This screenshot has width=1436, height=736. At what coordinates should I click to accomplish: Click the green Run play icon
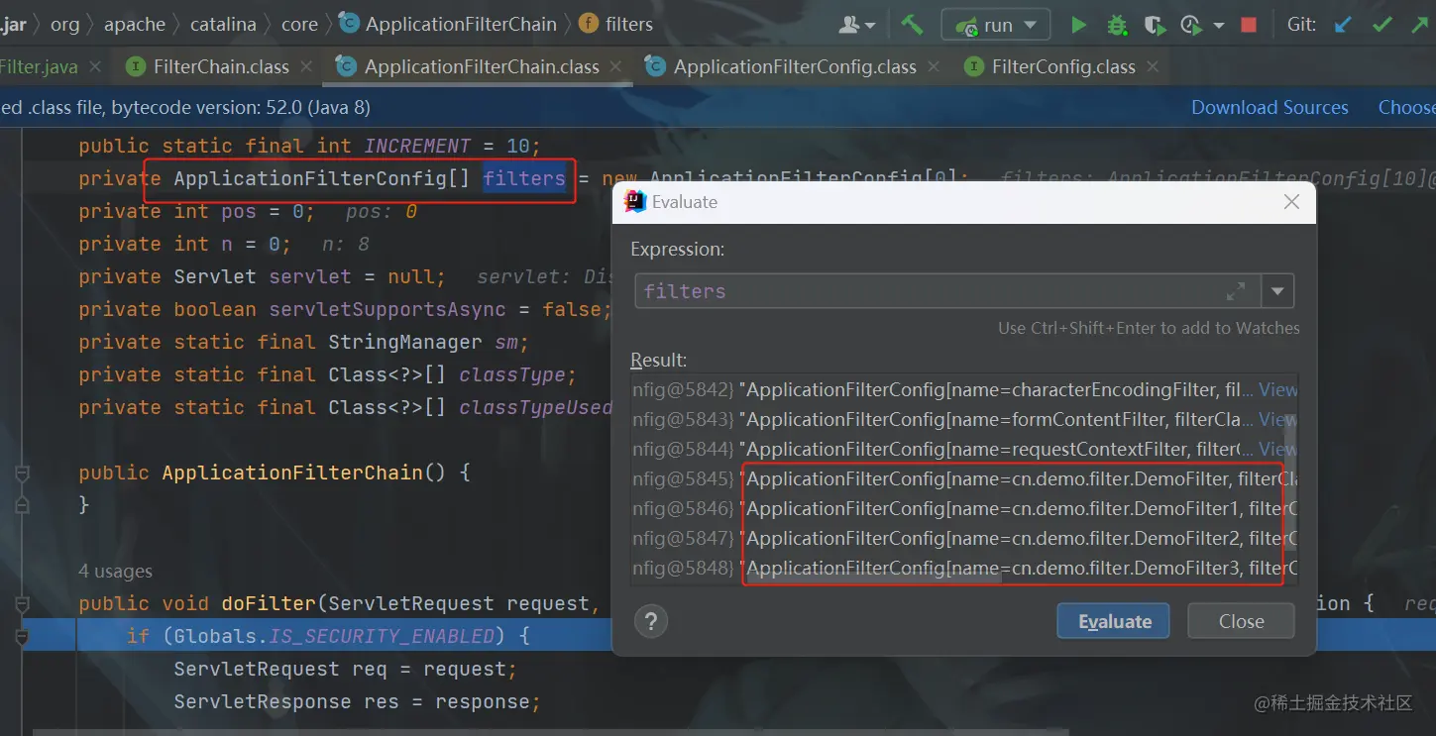click(x=1079, y=25)
